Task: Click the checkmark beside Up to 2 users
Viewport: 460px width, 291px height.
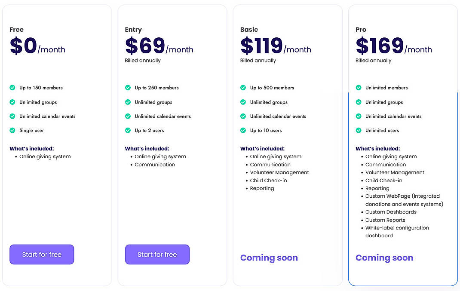Action: pos(128,131)
